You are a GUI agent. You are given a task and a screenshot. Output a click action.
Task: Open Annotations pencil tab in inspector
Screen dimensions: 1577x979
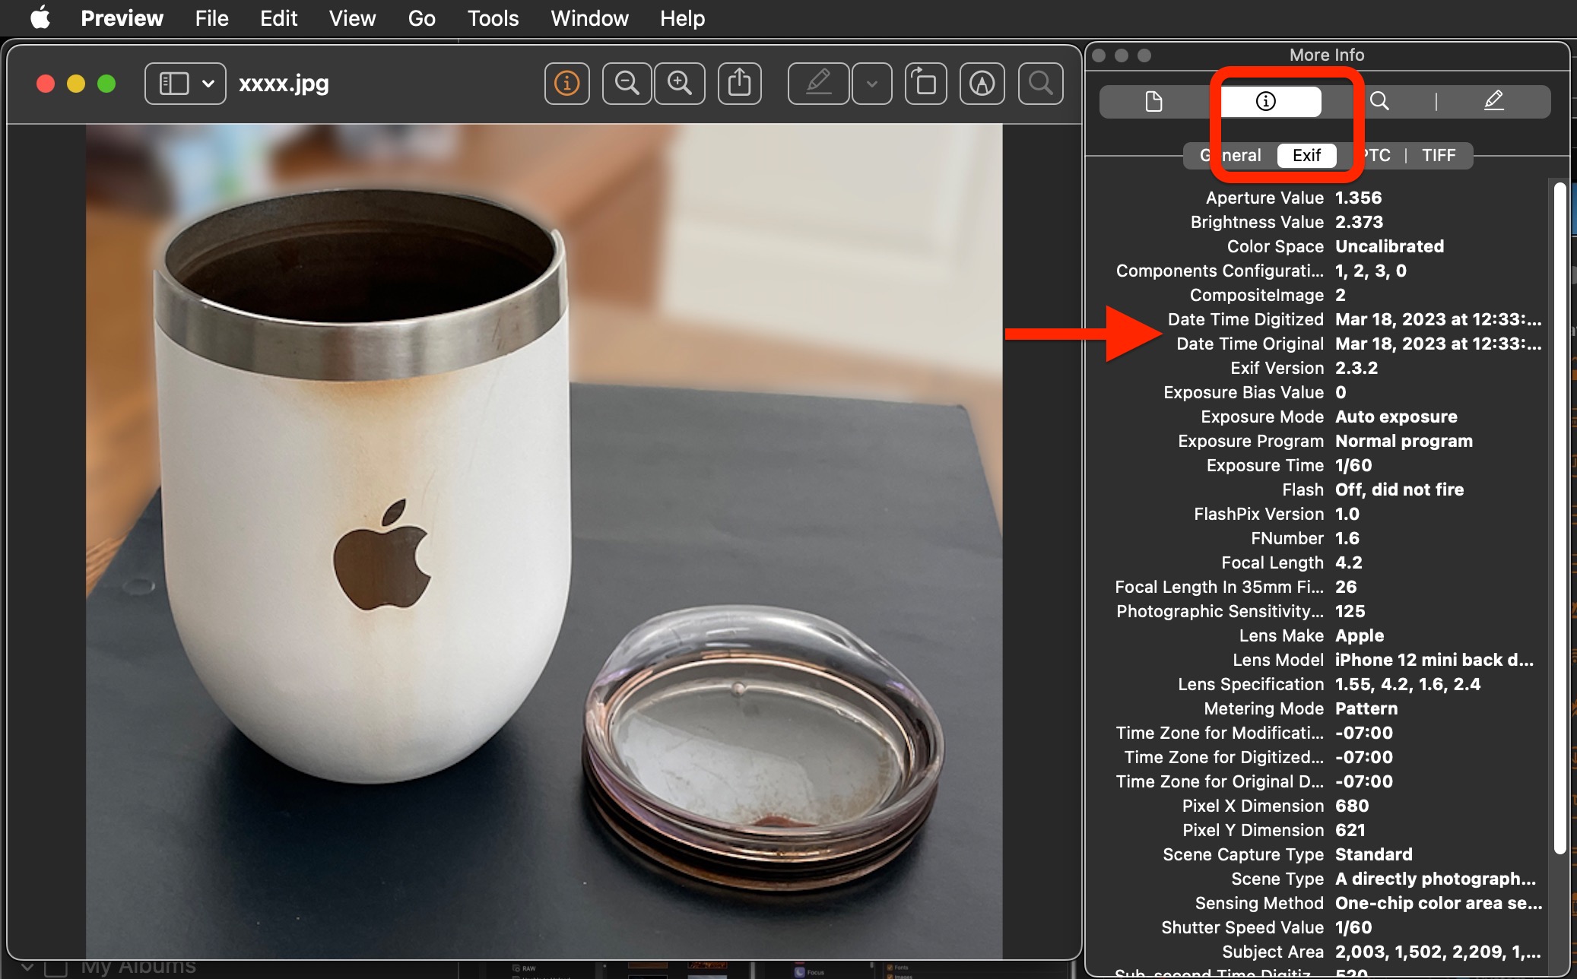(x=1493, y=101)
